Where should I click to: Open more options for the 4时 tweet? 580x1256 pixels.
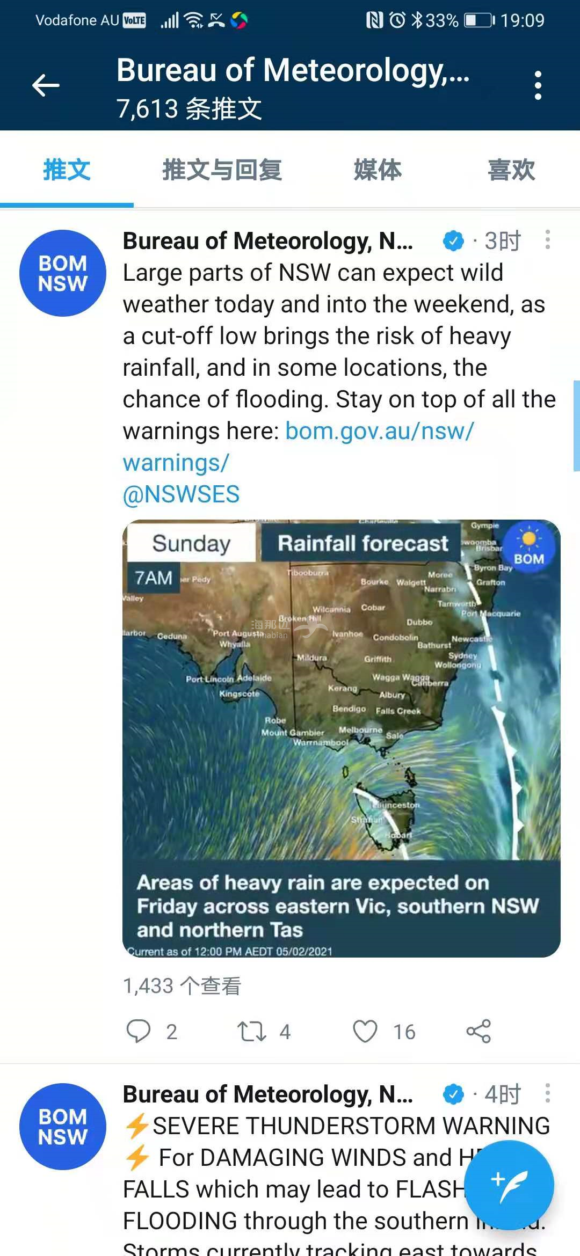[x=547, y=1093]
